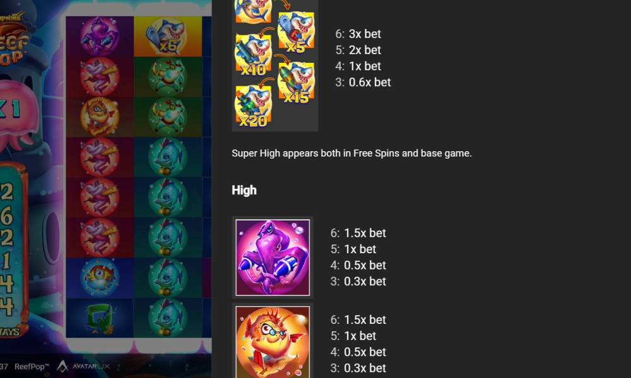
Task: Click the High section heading
Action: point(244,190)
